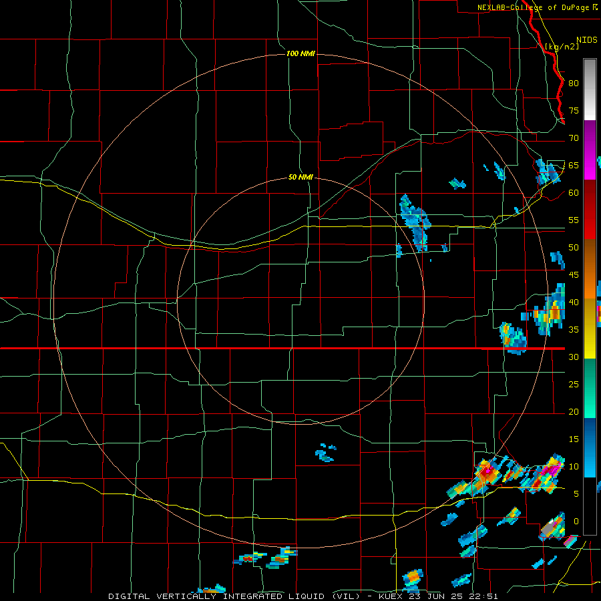Click the "65" value on the color scale

574,165
